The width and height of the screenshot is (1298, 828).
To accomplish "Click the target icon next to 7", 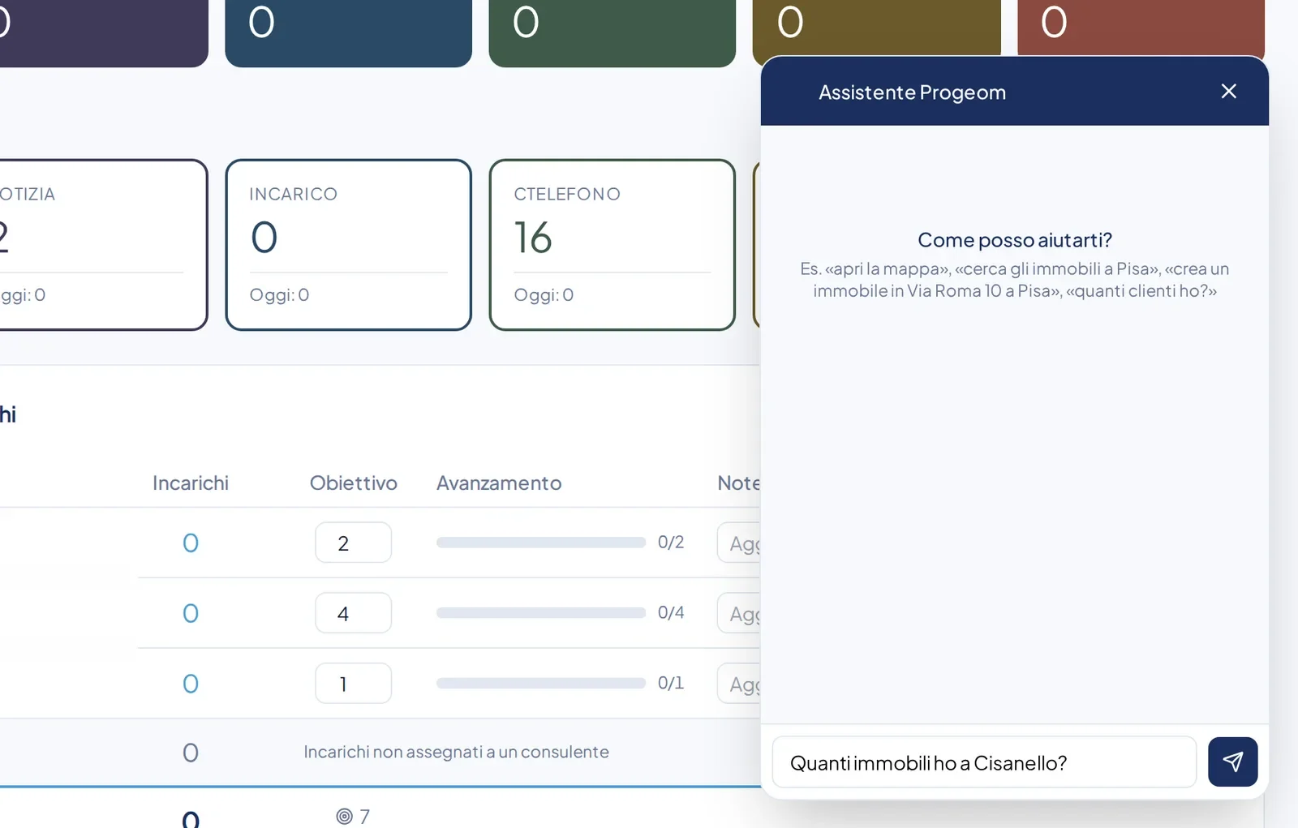I will (344, 816).
